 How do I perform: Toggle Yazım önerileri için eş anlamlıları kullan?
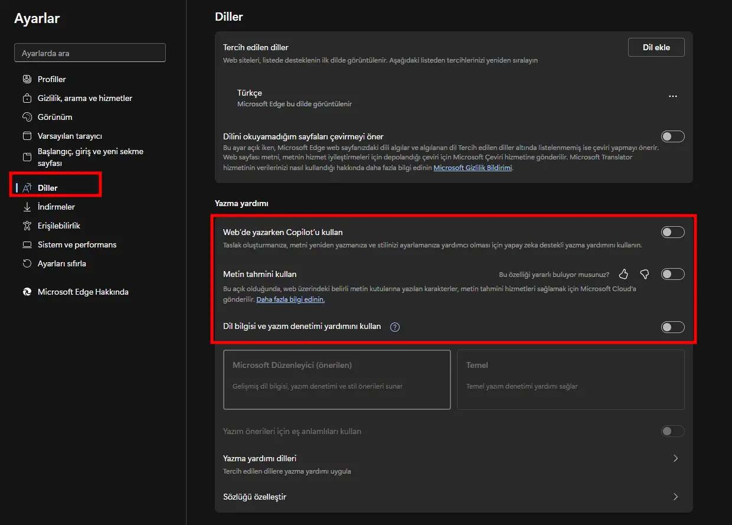pos(673,431)
